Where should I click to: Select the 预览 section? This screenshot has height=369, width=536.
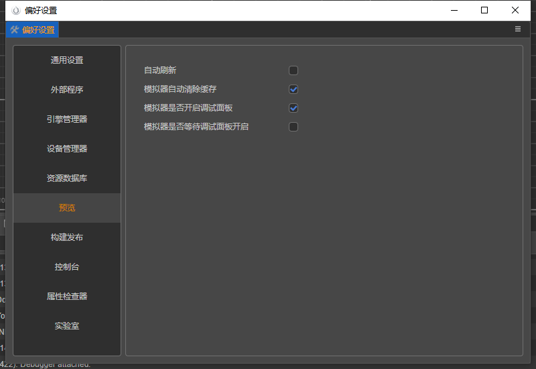pos(67,208)
